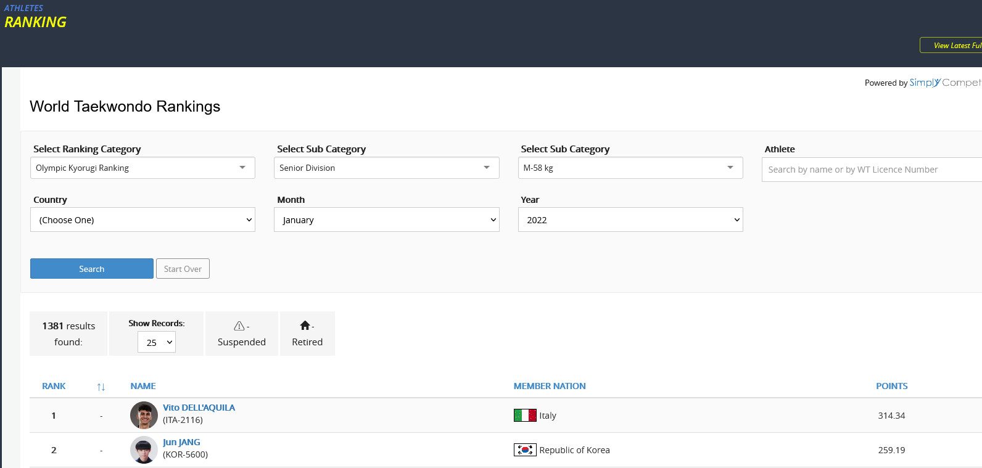Click the Start Over button

click(x=183, y=269)
